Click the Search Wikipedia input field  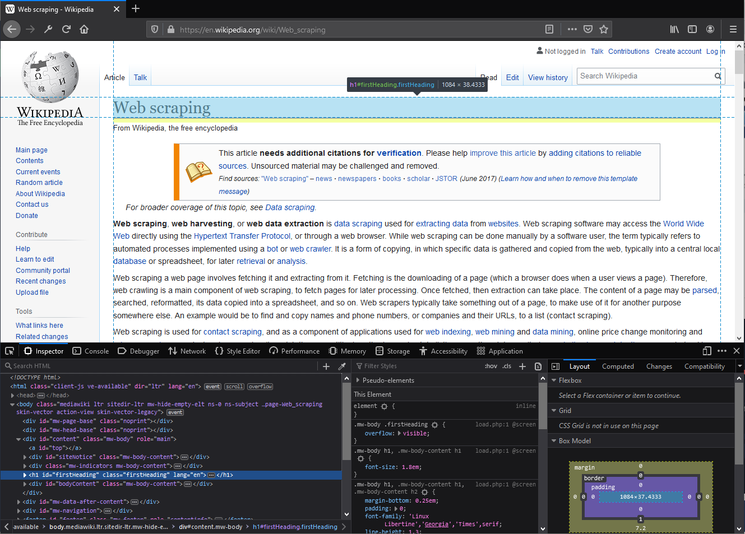pos(645,76)
